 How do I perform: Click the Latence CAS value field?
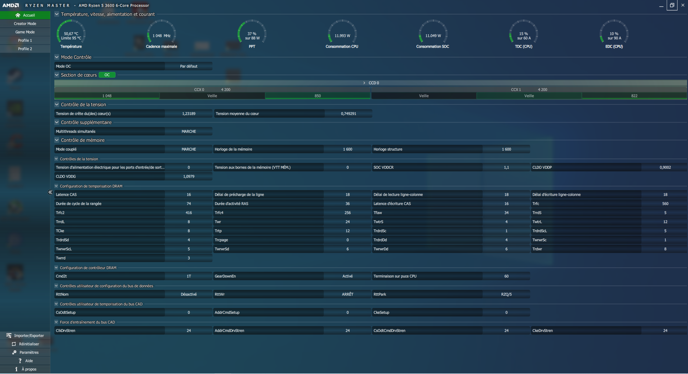pyautogui.click(x=189, y=195)
